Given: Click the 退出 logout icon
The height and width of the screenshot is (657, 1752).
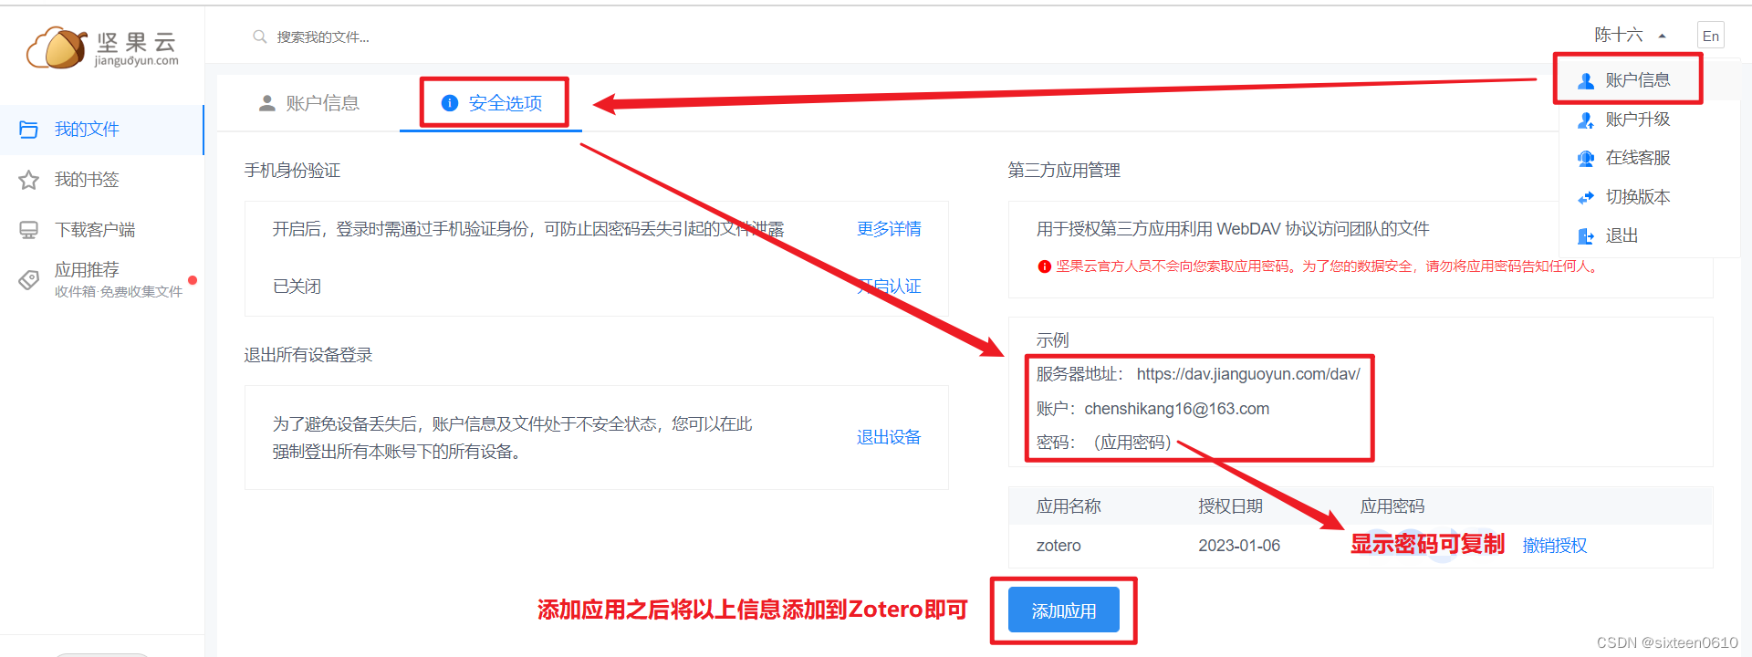Looking at the screenshot, I should (x=1586, y=236).
